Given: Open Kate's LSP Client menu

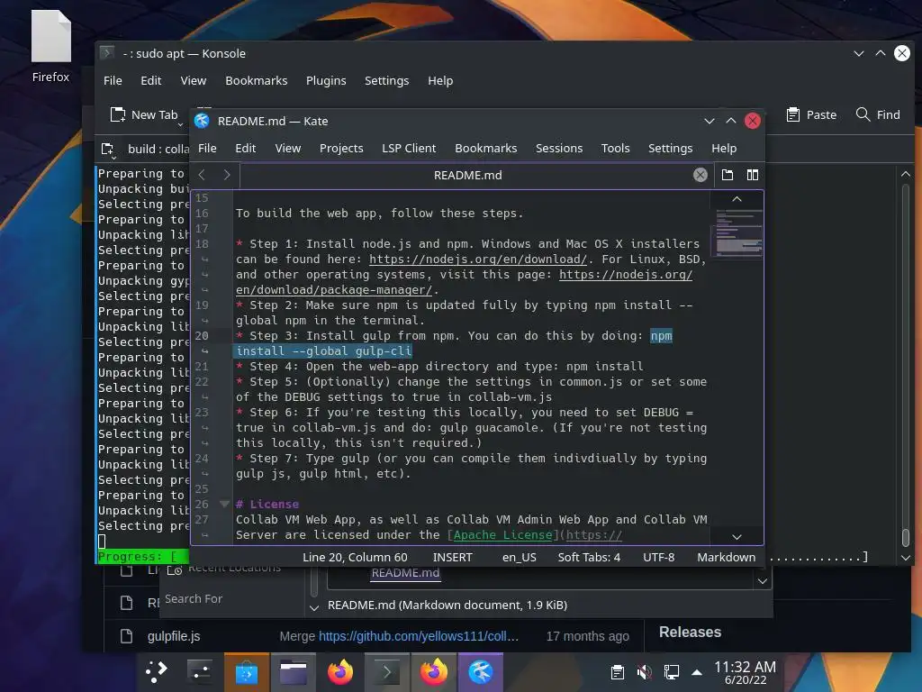Looking at the screenshot, I should (x=409, y=149).
